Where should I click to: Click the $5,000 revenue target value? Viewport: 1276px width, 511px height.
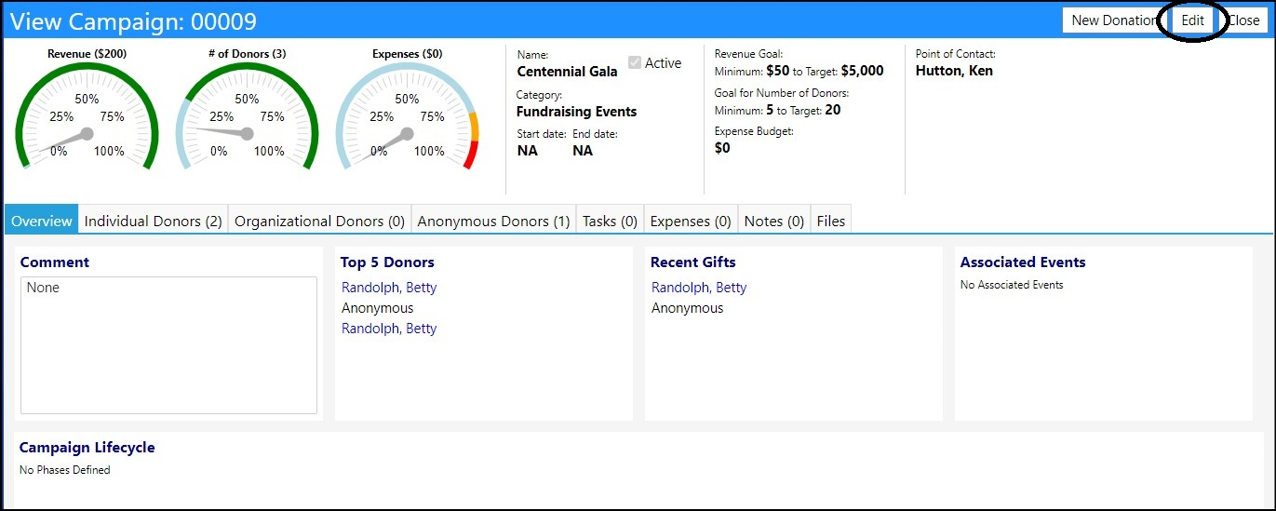862,71
